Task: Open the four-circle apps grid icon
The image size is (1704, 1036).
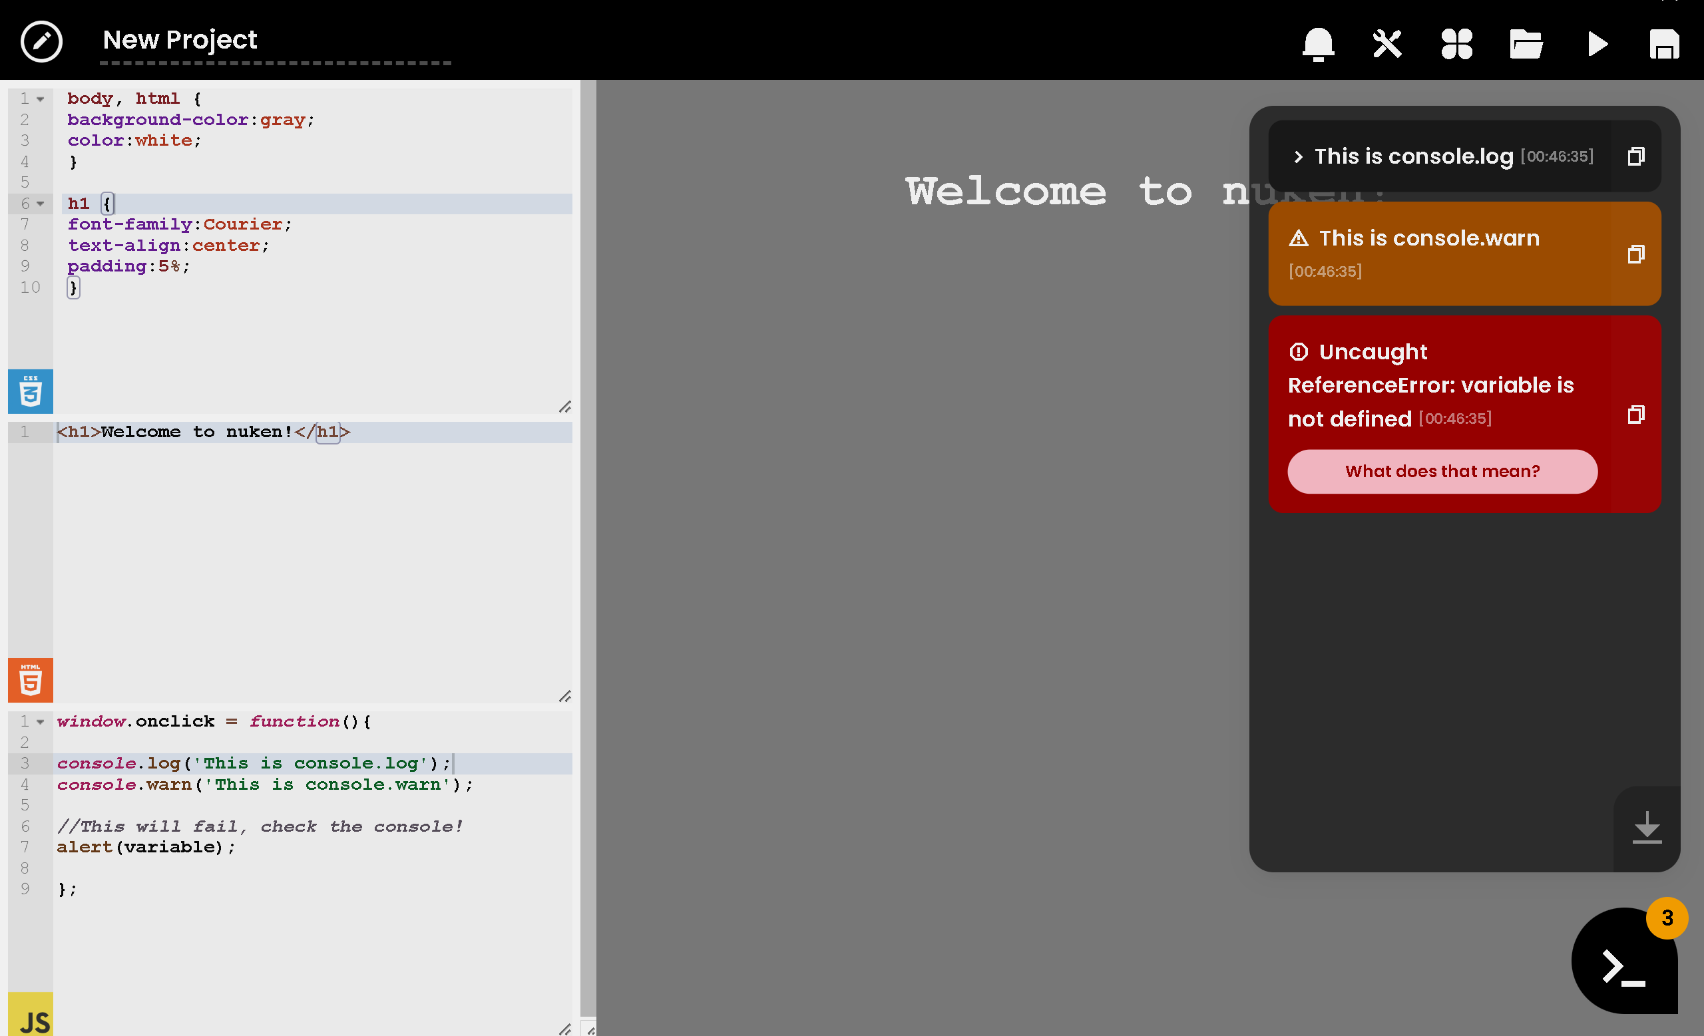Action: [1456, 44]
